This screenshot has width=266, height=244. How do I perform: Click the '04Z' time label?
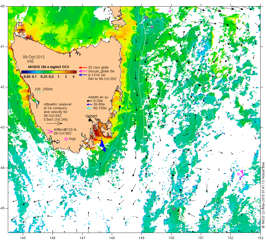click(30, 61)
